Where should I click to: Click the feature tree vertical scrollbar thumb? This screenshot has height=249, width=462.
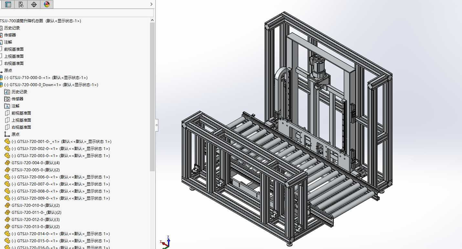152,97
